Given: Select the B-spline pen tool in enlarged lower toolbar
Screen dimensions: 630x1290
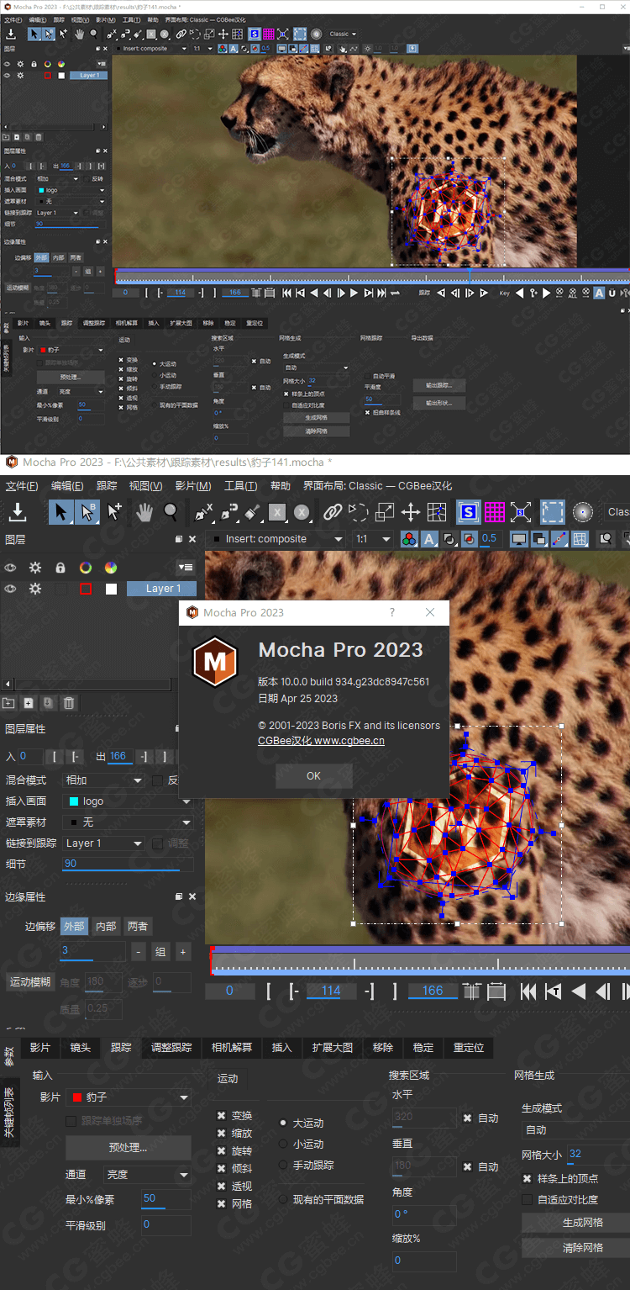Looking at the screenshot, I should 228,511.
